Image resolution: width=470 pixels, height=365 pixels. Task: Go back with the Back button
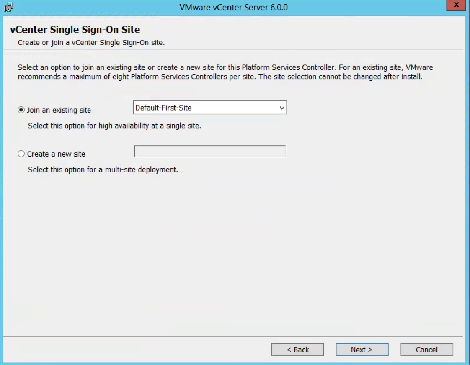(x=297, y=350)
